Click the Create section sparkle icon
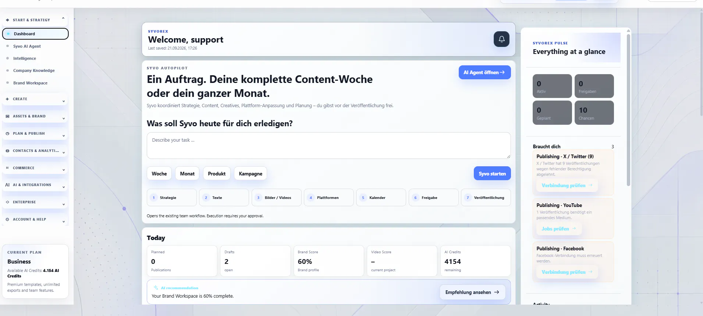This screenshot has width=703, height=316. (x=7, y=99)
